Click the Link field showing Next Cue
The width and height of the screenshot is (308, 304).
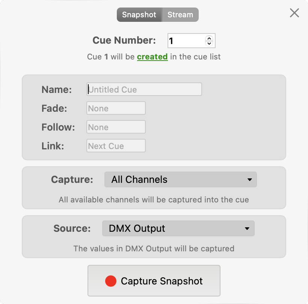[116, 146]
